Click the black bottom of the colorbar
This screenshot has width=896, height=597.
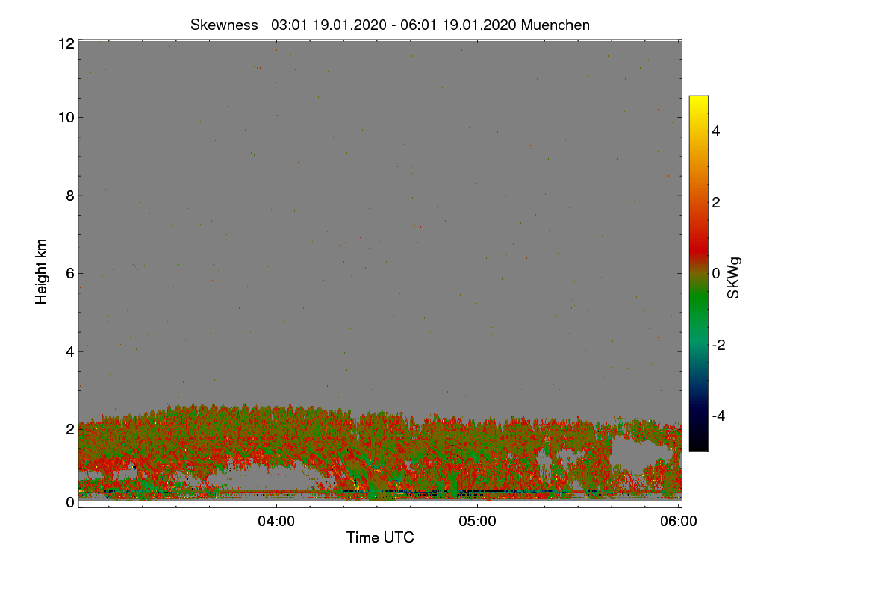tap(698, 445)
